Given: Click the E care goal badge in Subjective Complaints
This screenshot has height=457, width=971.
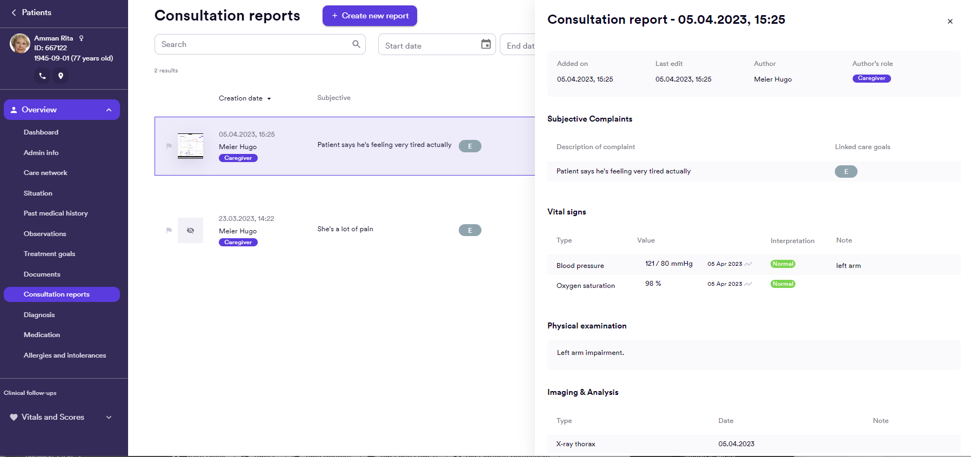Looking at the screenshot, I should point(846,172).
